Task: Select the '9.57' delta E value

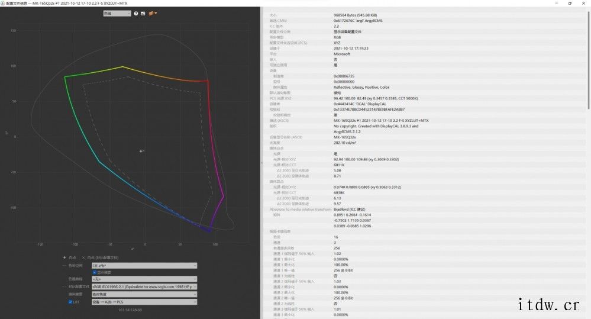Action: (337, 204)
